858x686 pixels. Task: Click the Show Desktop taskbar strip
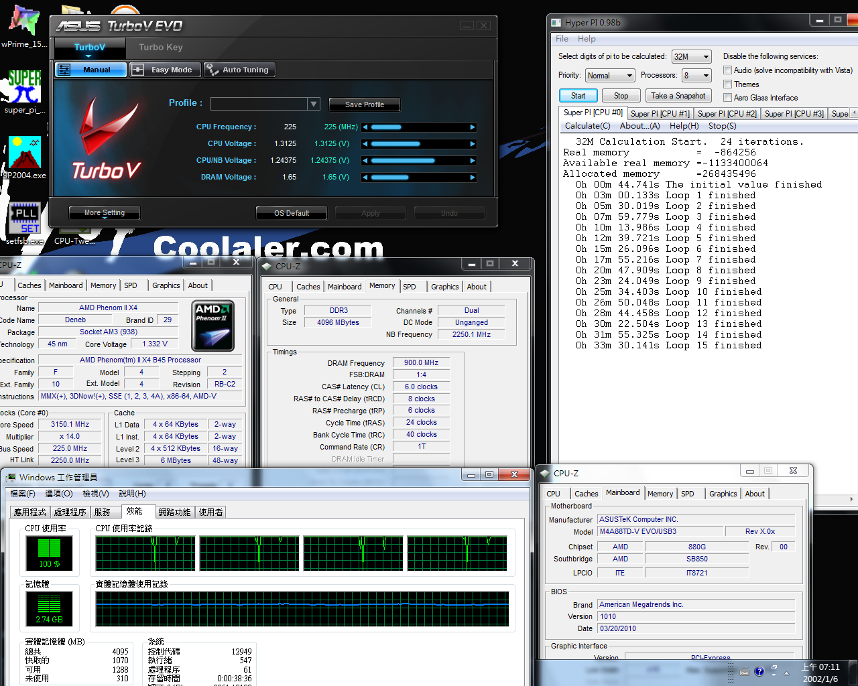coord(853,673)
